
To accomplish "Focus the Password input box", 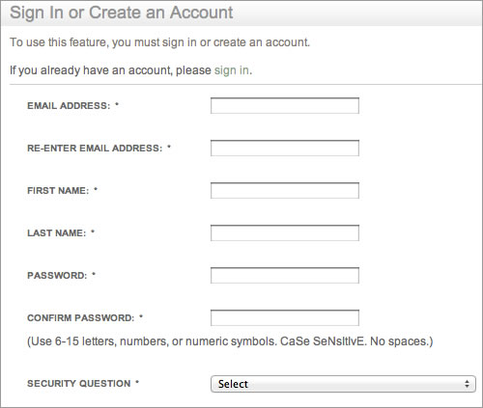I will coord(285,276).
